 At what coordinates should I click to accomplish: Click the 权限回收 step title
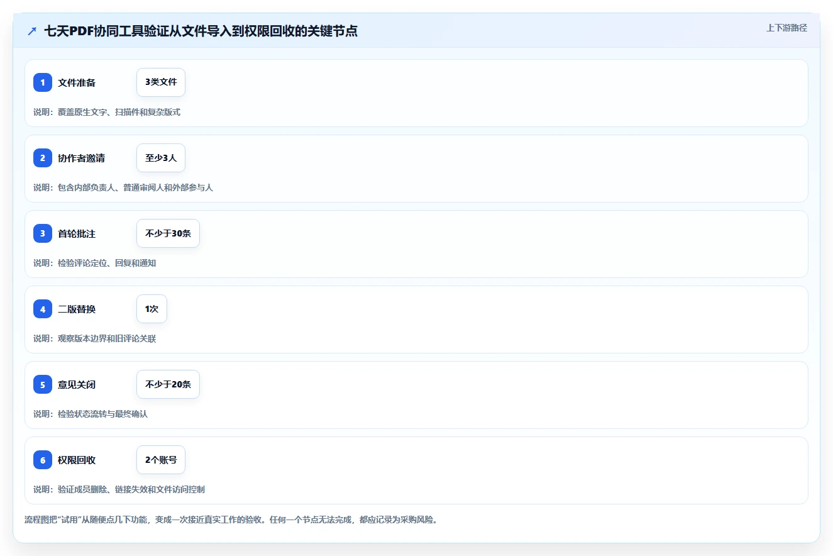click(77, 460)
